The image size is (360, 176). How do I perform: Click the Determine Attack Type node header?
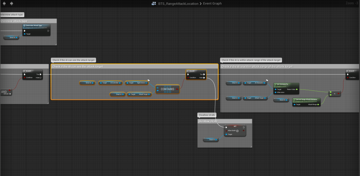click(x=36, y=26)
